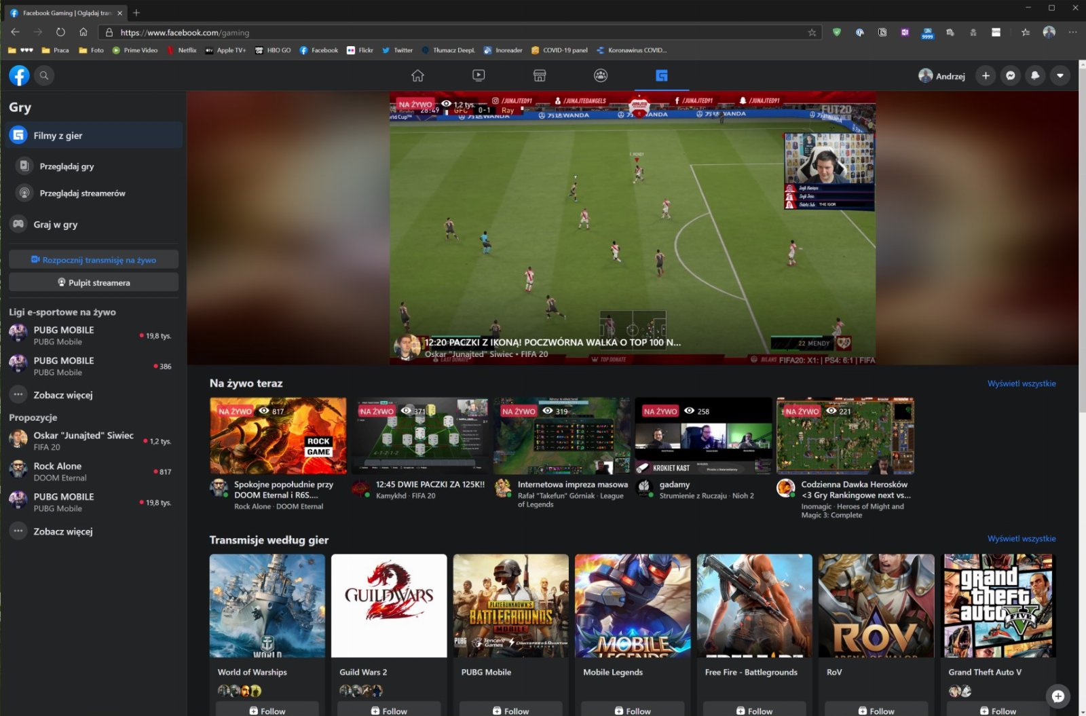Open the Kamykhd FIFA 20 stream thumbnail
Viewport: 1086px width, 716px height.
tap(419, 436)
